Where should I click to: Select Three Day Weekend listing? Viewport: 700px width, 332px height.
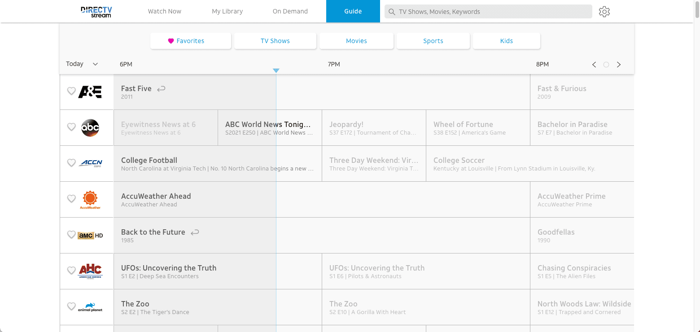(x=374, y=164)
